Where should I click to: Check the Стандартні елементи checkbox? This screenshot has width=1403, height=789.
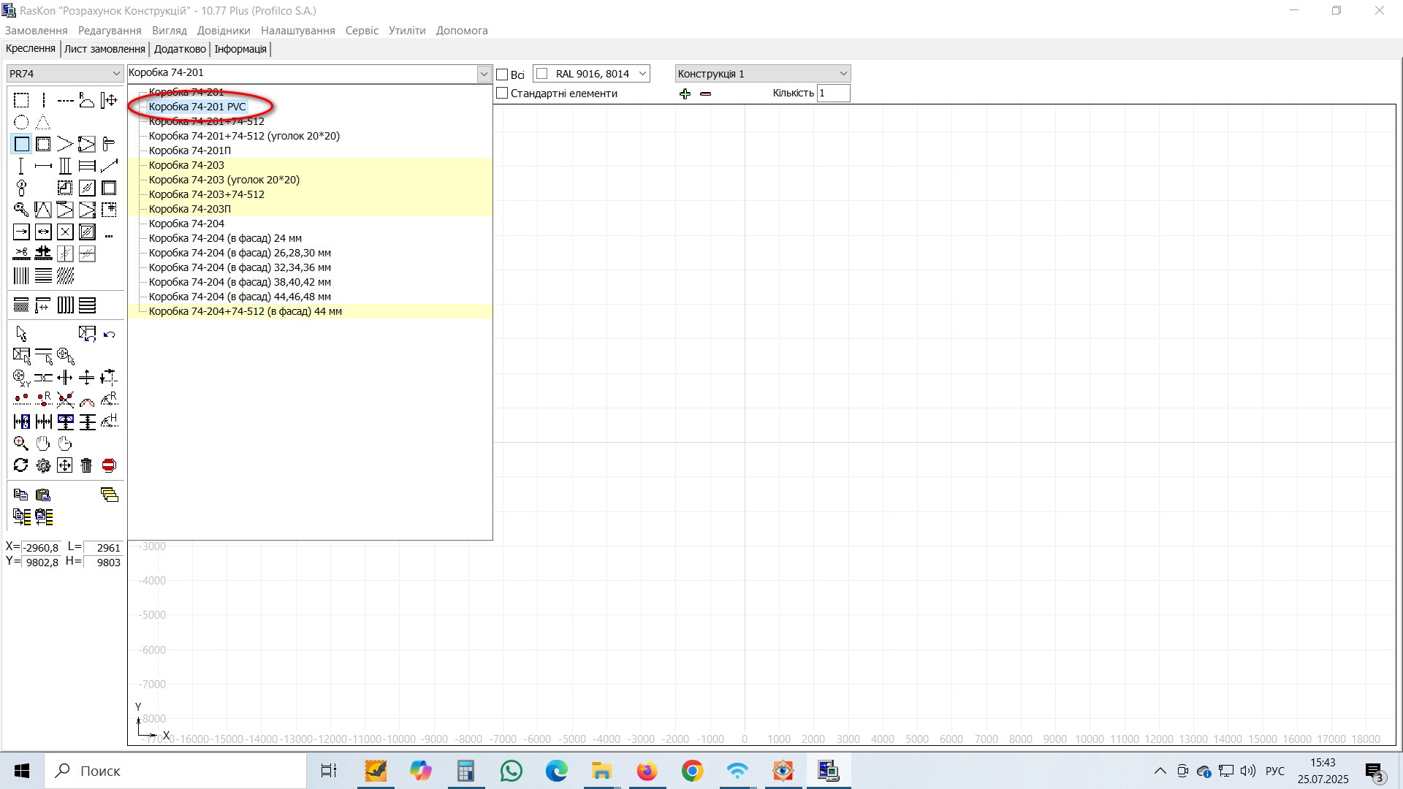(x=502, y=94)
